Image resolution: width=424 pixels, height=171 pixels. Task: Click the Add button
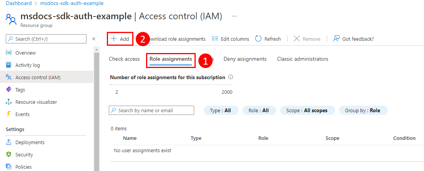click(120, 39)
